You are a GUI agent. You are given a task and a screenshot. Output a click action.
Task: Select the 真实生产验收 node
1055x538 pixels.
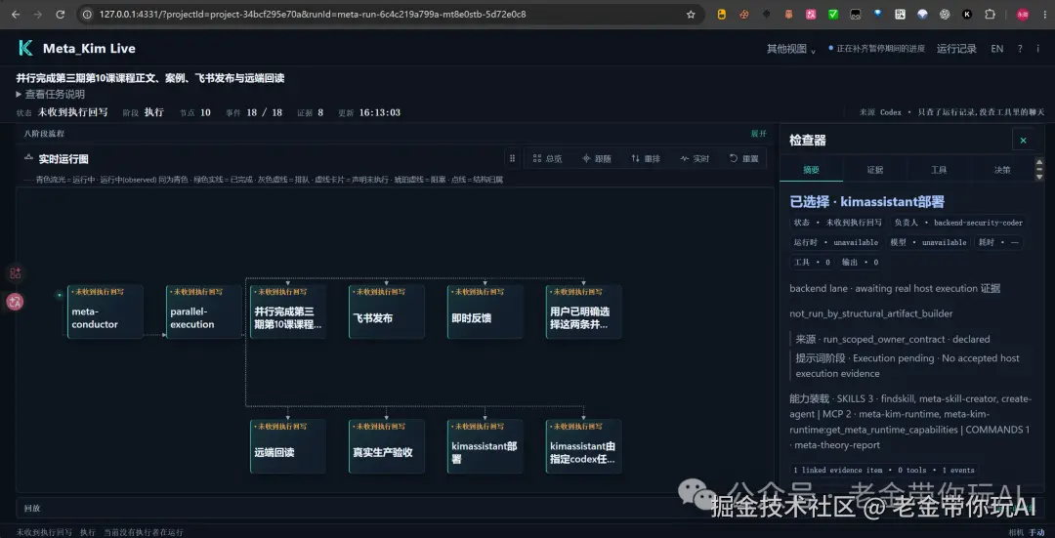point(386,446)
